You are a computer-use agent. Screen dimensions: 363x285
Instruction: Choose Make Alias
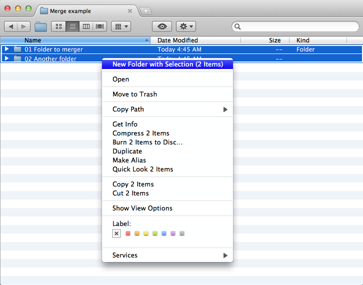(167, 160)
